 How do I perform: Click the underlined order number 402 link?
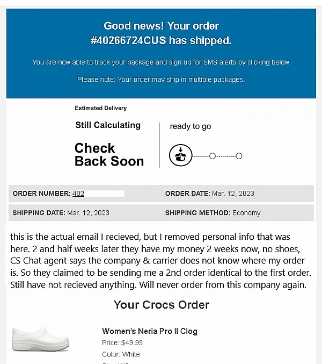tap(78, 194)
